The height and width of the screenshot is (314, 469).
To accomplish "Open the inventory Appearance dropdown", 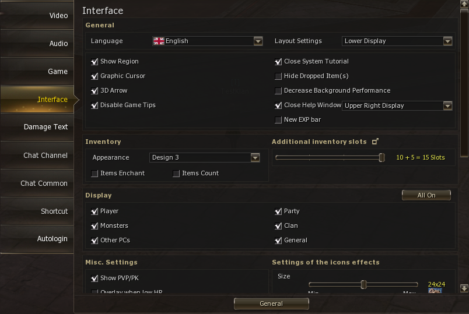I will point(255,158).
